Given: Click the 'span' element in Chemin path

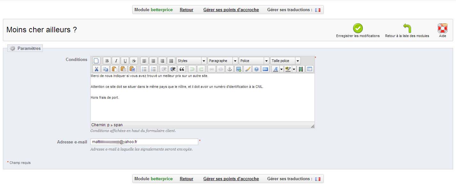Looking at the screenshot, I should (x=118, y=125).
